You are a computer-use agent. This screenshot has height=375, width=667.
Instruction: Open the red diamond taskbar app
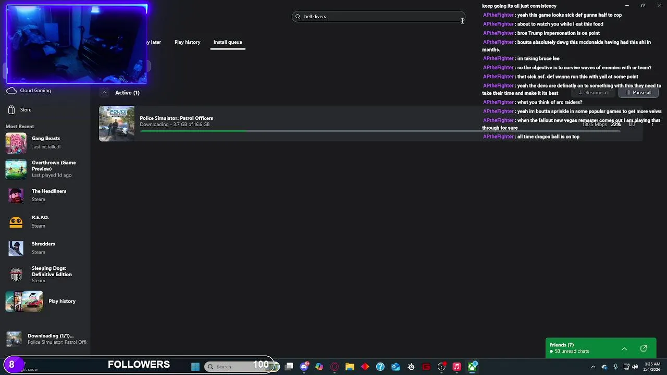tap(365, 367)
